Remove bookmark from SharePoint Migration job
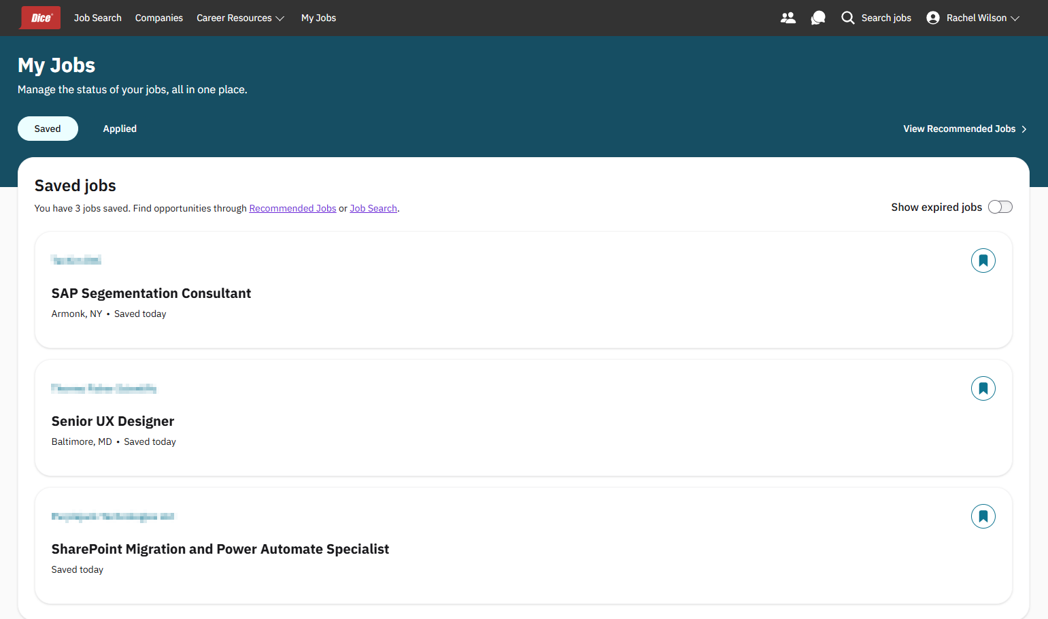The image size is (1048, 619). click(x=983, y=516)
